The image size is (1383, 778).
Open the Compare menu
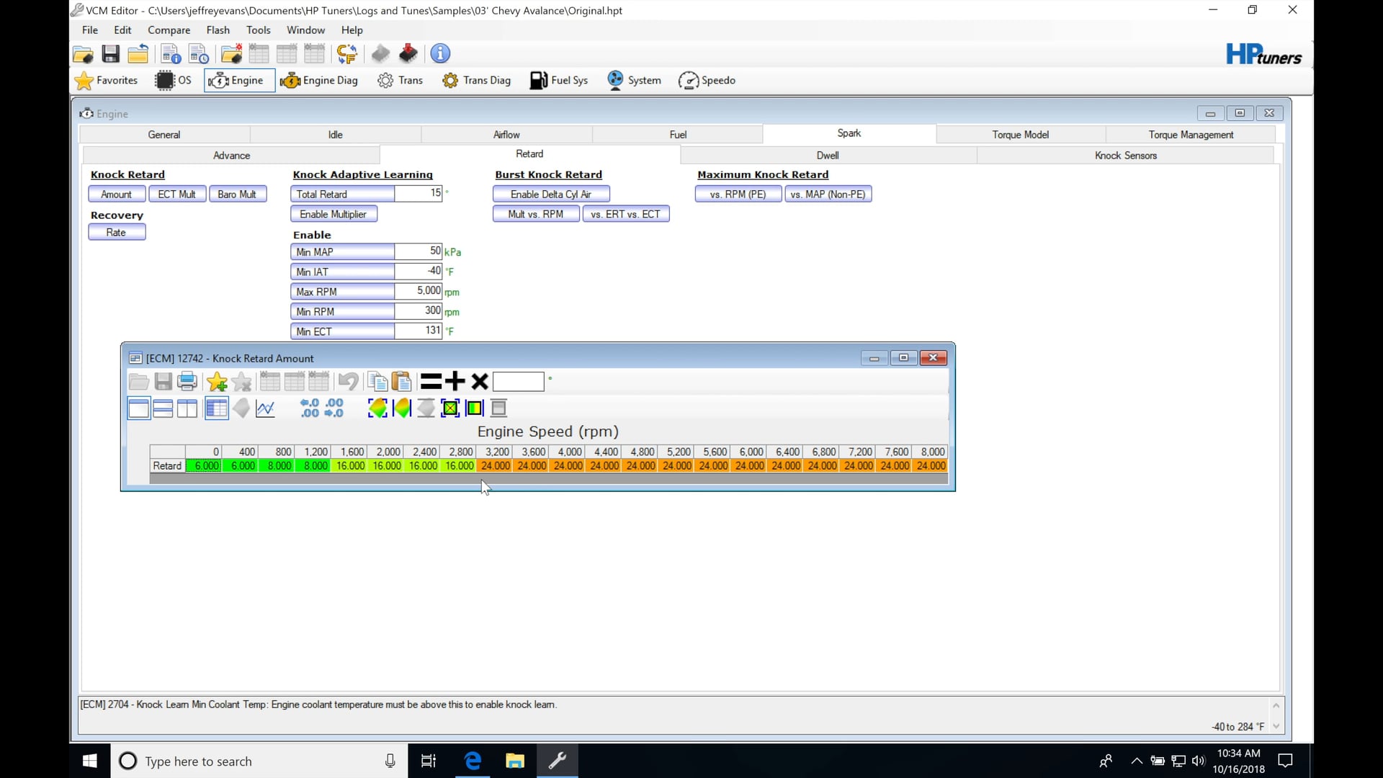(169, 30)
